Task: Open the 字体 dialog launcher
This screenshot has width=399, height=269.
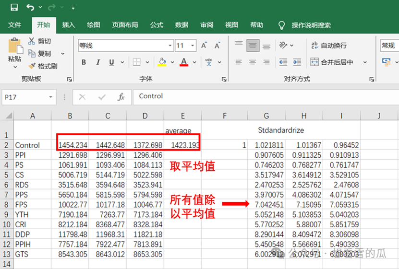Action: pyautogui.click(x=224, y=80)
